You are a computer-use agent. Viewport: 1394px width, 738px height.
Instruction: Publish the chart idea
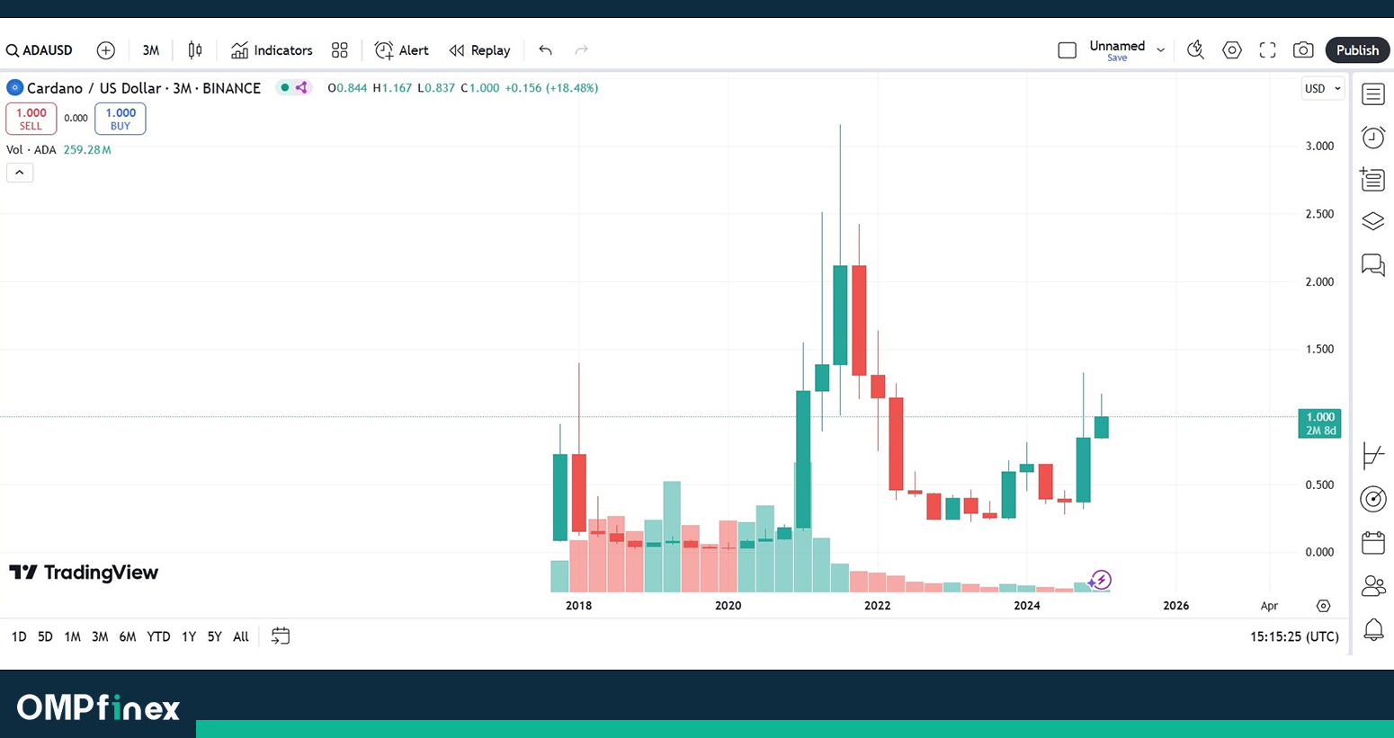1357,50
